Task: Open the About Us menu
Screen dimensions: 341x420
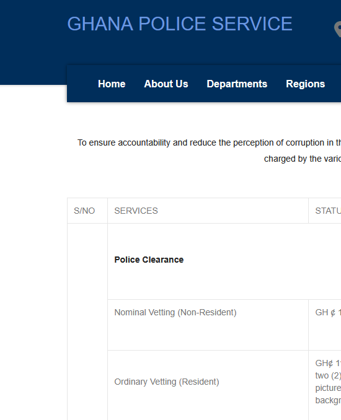Action: (166, 84)
